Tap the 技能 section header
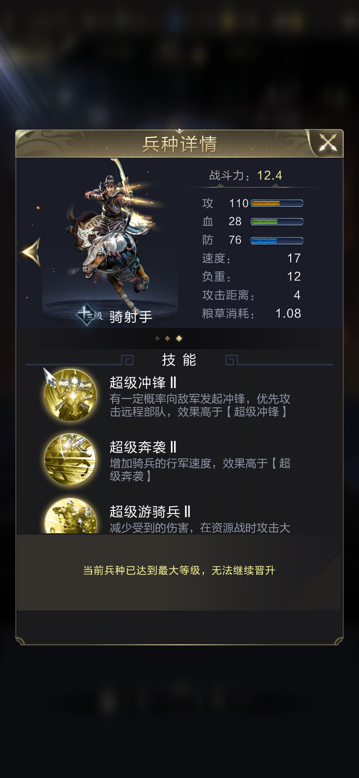Screen dimensions: 359x778 tap(179, 360)
